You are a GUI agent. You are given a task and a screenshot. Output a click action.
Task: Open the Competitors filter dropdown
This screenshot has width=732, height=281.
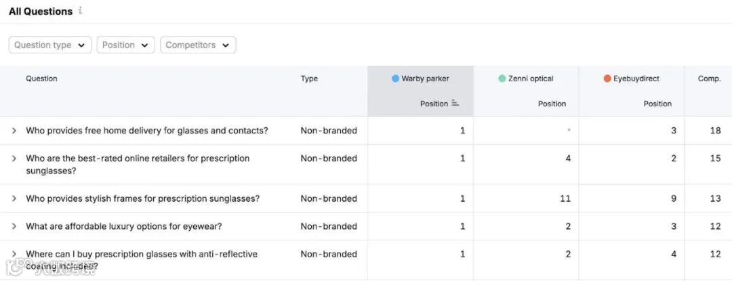click(198, 45)
